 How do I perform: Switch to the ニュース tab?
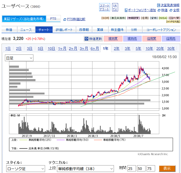pyautogui.click(x=26, y=30)
